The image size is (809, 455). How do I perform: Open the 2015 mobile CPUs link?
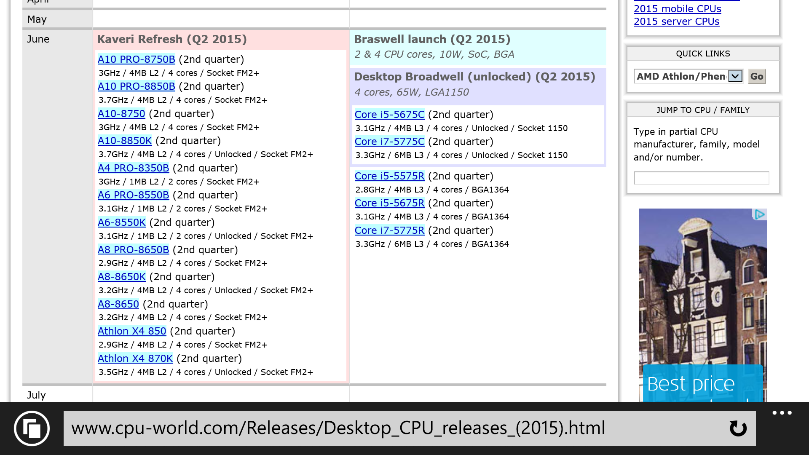677,9
